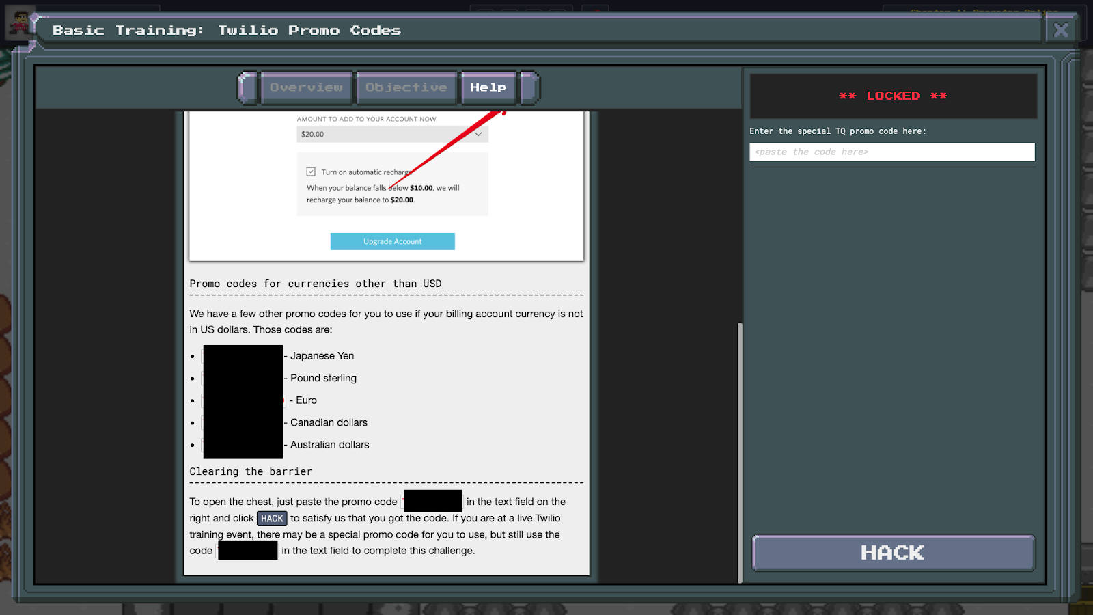
Task: Click the 'Amount to add to your account now' label
Action: [x=366, y=119]
